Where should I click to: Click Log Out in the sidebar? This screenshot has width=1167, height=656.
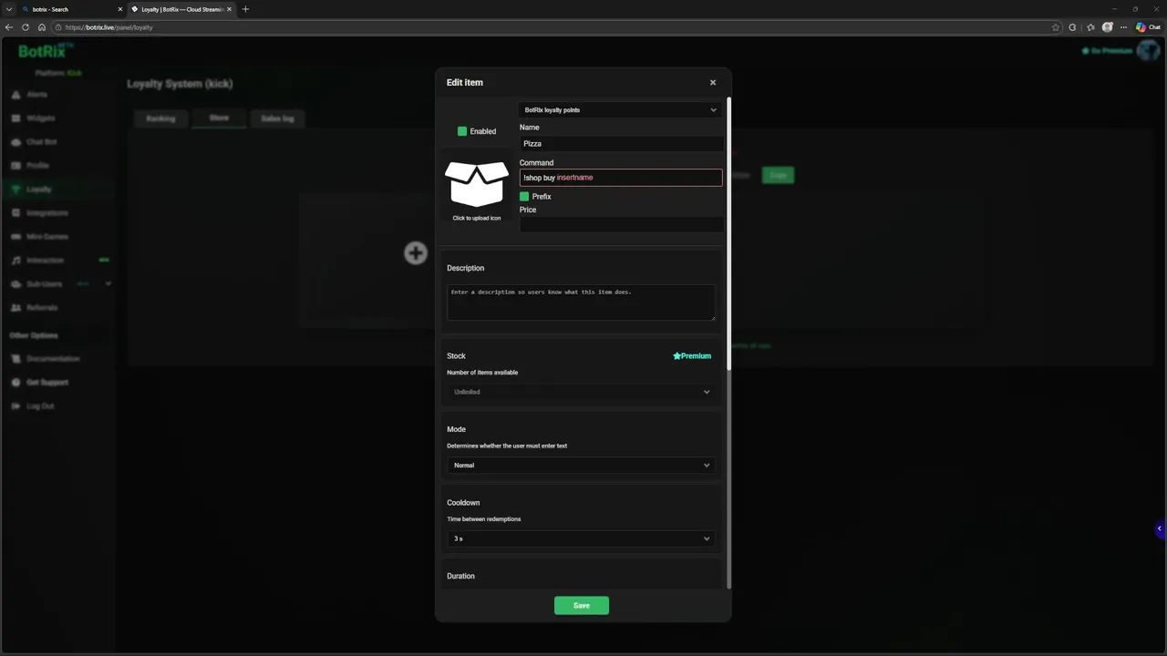pos(40,406)
